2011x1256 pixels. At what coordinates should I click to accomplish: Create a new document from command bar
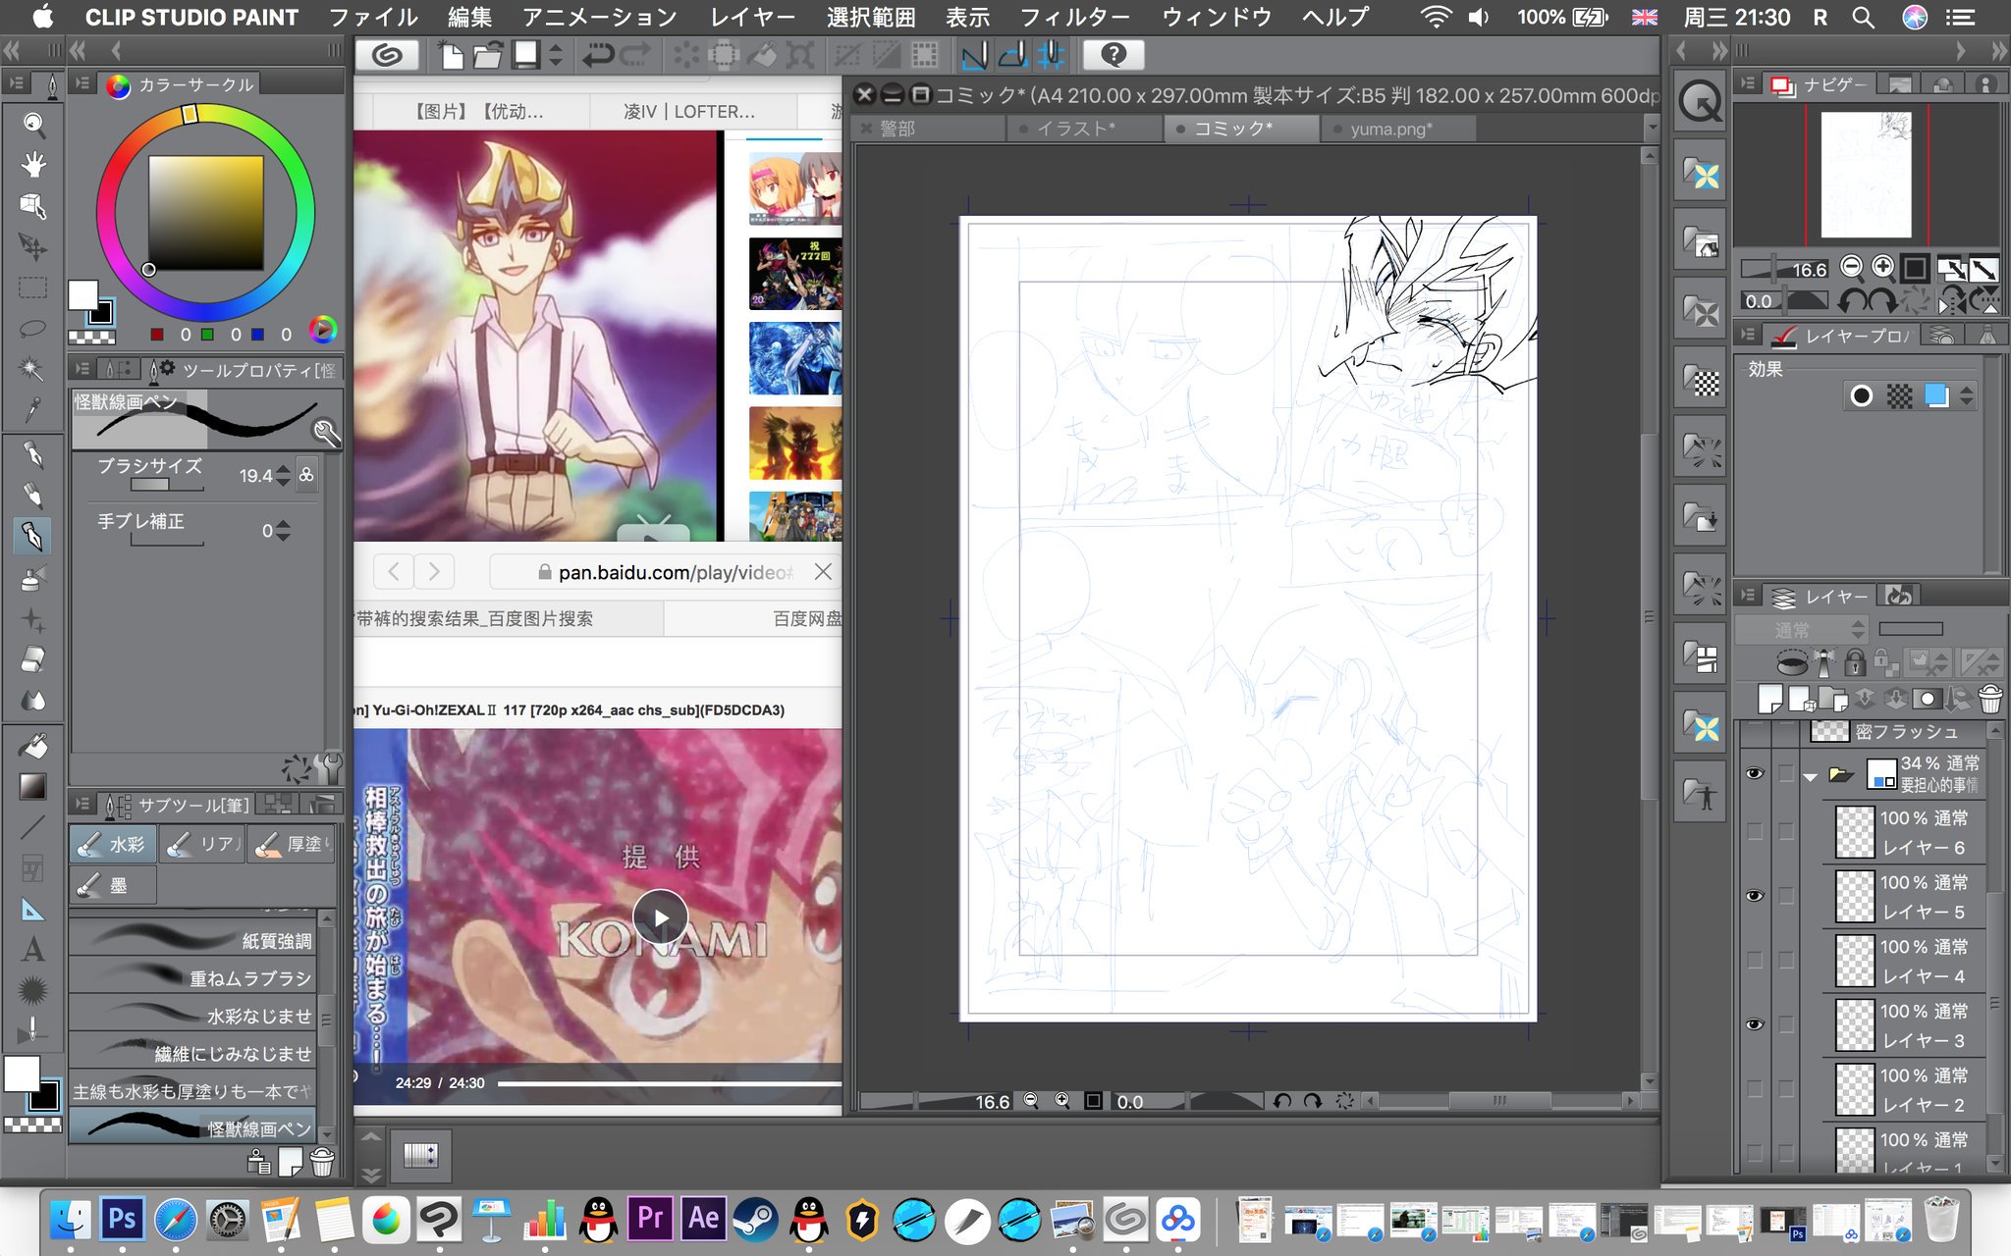tap(452, 55)
